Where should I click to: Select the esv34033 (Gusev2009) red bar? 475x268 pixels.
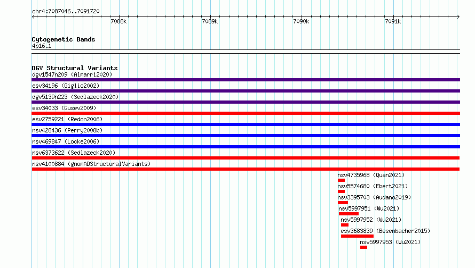click(246, 113)
